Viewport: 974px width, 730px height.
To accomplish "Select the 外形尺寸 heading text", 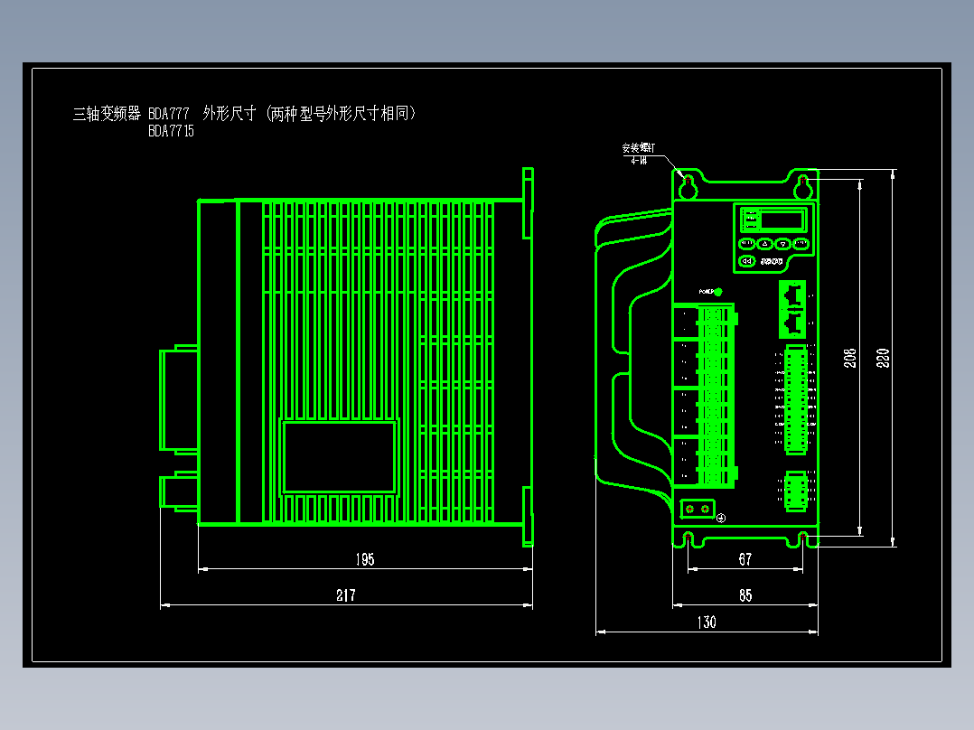I will 229,113.
